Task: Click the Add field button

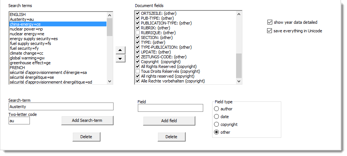Action: pos(169,121)
